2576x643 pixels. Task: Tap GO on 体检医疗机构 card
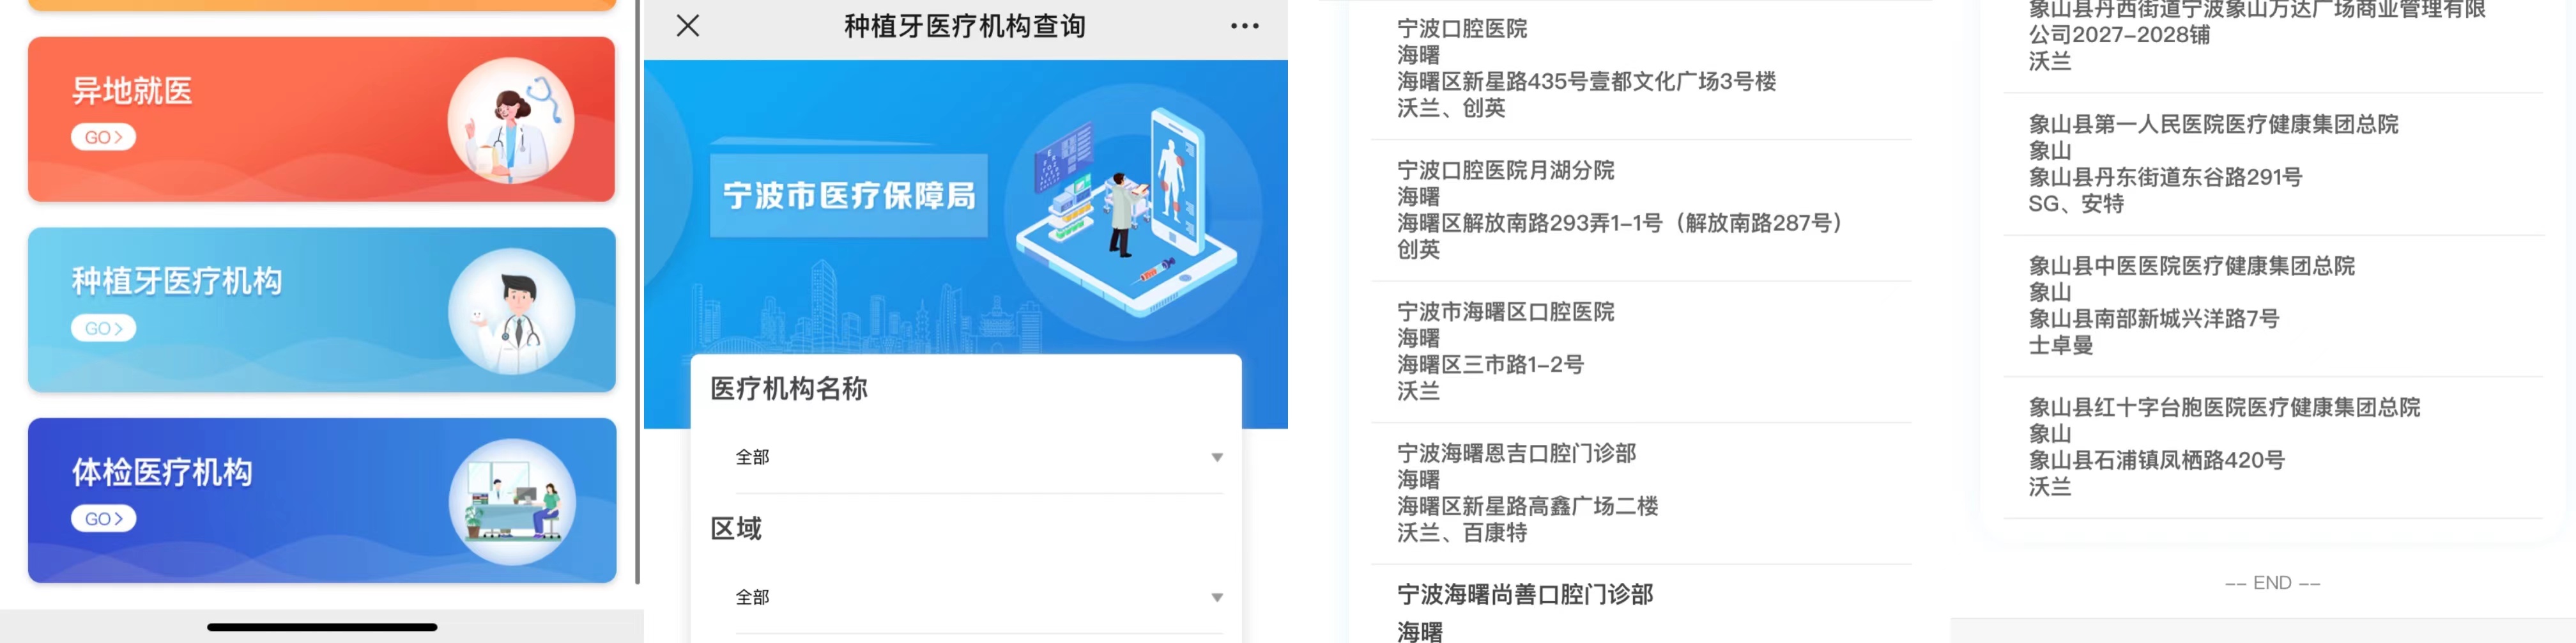point(103,518)
